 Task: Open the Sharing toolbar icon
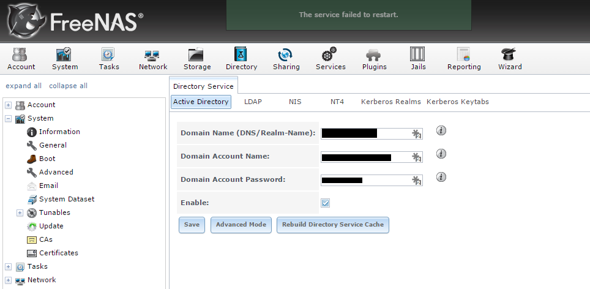click(286, 59)
